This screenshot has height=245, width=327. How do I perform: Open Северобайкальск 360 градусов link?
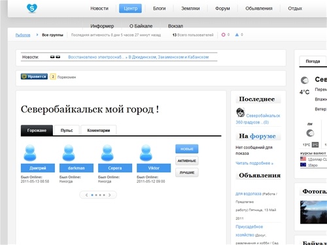pos(258,119)
